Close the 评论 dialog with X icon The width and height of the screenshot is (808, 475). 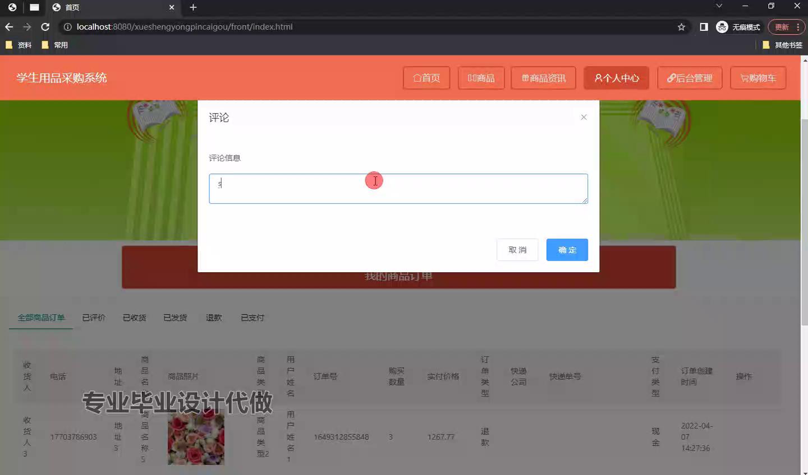(584, 117)
